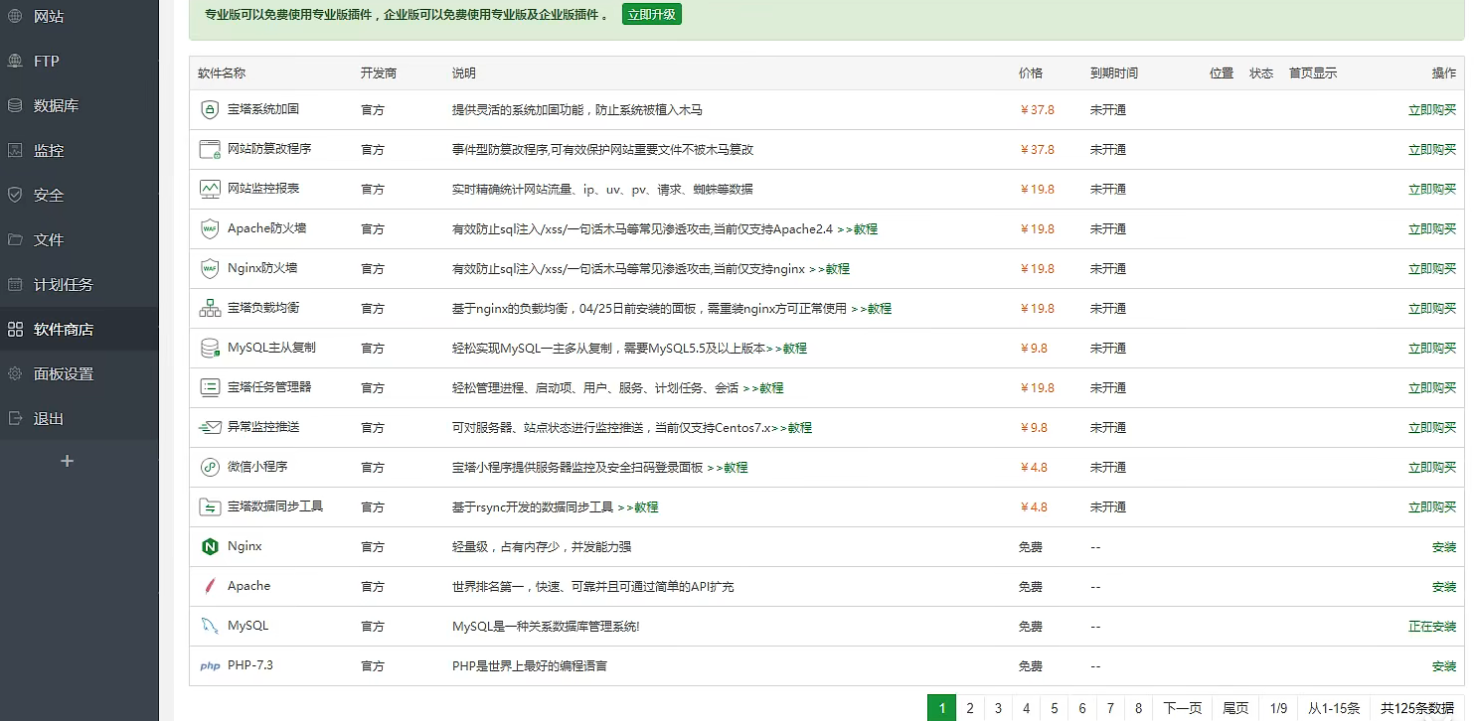Buy 宝塔系统加固 via 立即购买
This screenshot has width=1474, height=721.
pyautogui.click(x=1432, y=110)
